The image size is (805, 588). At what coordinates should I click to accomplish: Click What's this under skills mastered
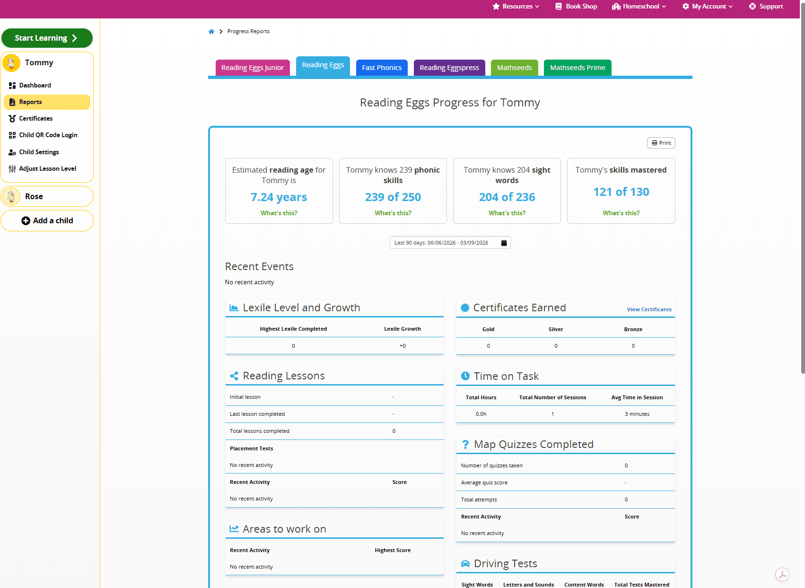pyautogui.click(x=621, y=213)
